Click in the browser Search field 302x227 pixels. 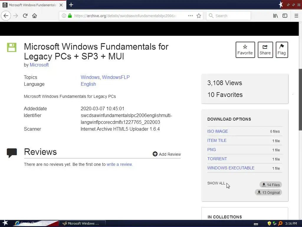229,16
